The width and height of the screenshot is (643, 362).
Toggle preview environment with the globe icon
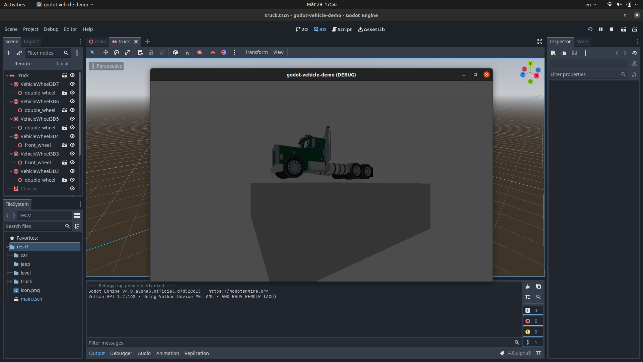[224, 52]
